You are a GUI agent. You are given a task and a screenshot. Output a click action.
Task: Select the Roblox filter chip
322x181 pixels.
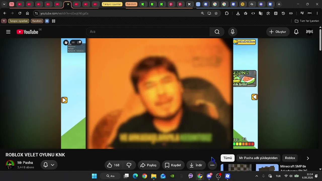point(290,158)
